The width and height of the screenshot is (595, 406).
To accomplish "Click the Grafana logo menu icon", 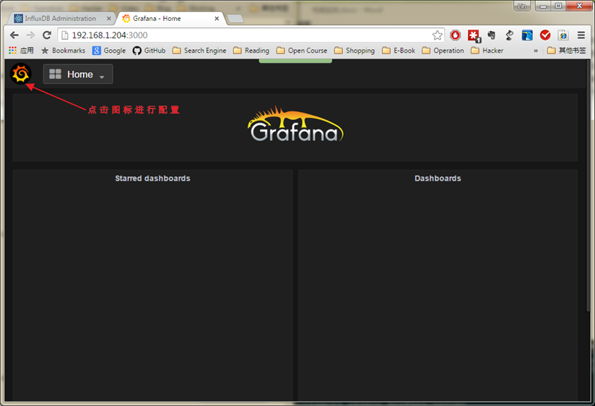I will point(20,74).
